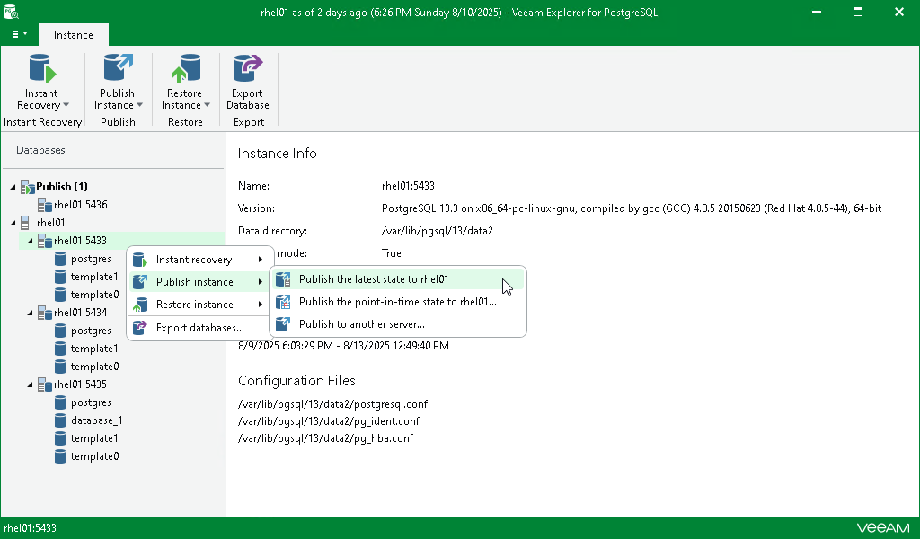The width and height of the screenshot is (920, 539).
Task: Select template0 database icon under rhel01:5433
Action: 60,295
